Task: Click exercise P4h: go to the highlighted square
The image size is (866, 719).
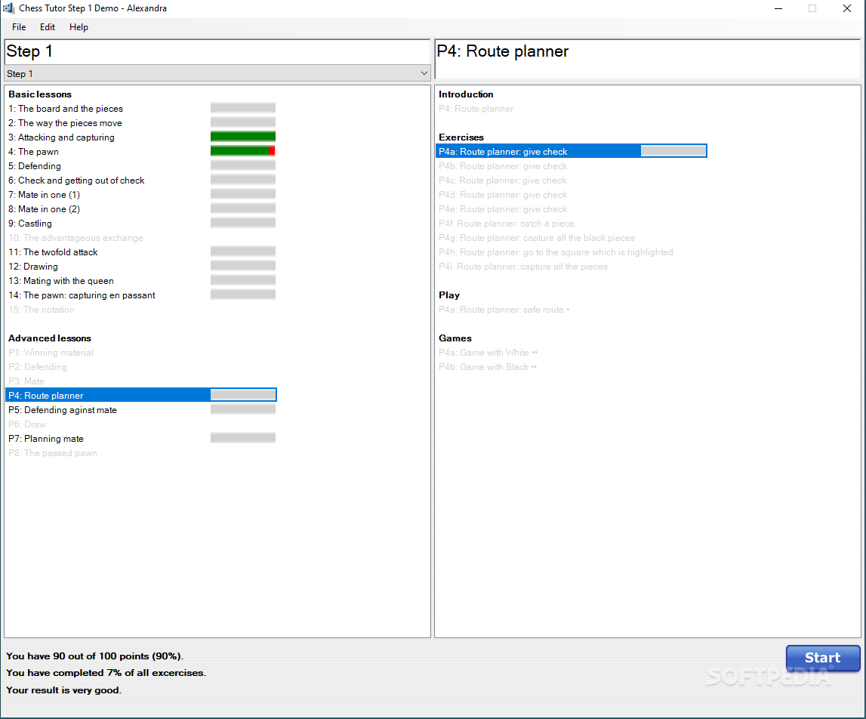Action: pos(556,252)
